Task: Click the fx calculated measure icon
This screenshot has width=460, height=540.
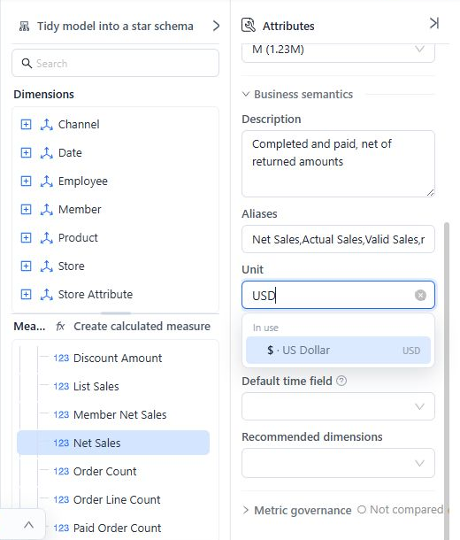Action: click(60, 326)
